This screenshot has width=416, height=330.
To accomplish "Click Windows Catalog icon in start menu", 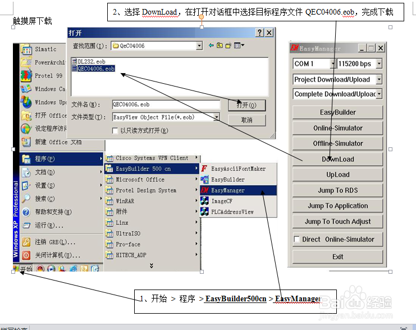I will pyautogui.click(x=26, y=89).
